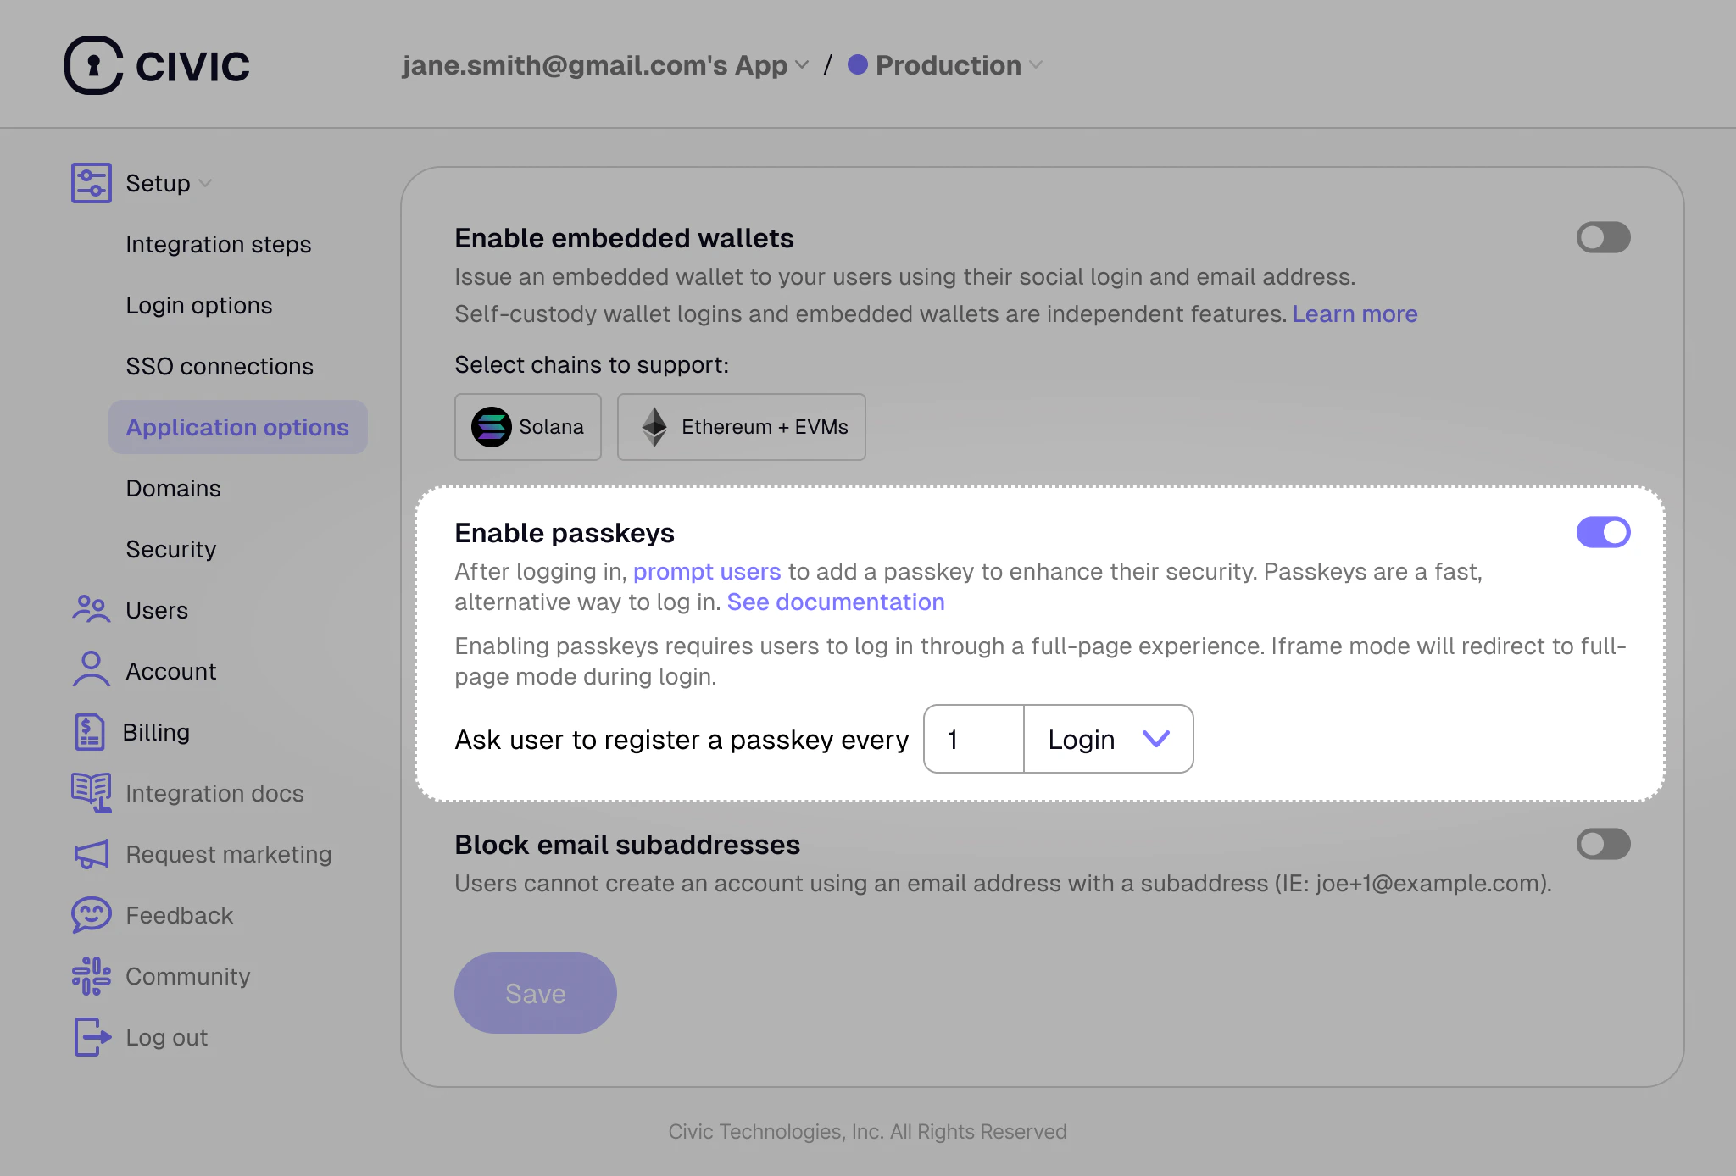Disable the Enable passkeys toggle
Image resolution: width=1736 pixels, height=1176 pixels.
[1602, 532]
